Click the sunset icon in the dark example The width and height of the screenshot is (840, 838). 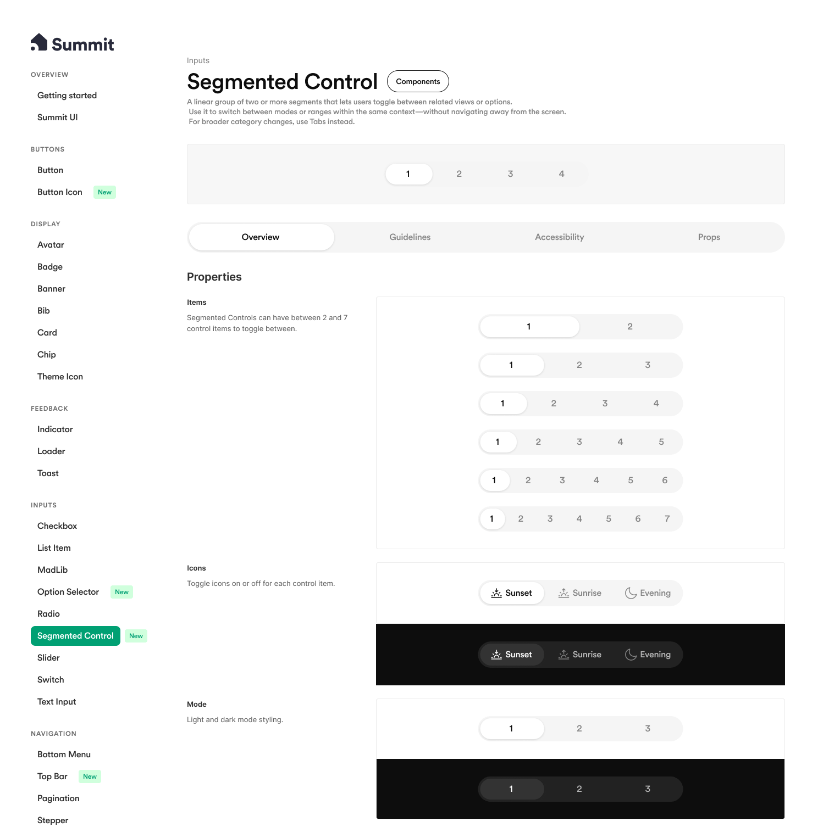496,655
